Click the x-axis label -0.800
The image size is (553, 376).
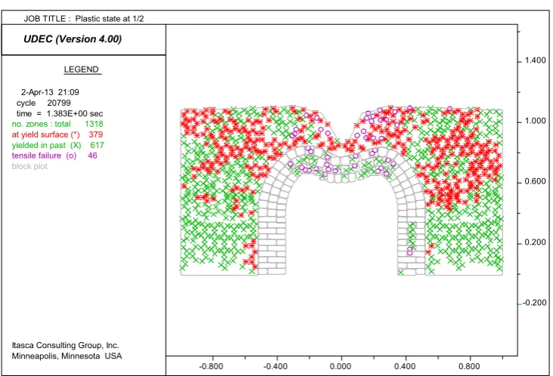tap(211, 366)
